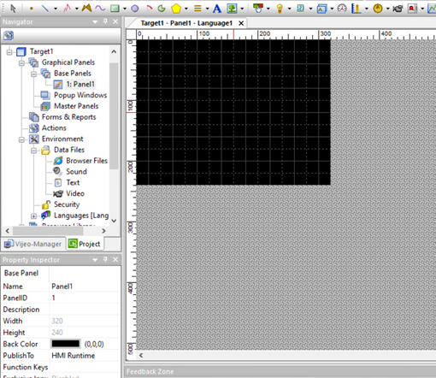Image resolution: width=436 pixels, height=378 pixels.
Task: Select Browser Files under Data Files
Action: tap(86, 161)
